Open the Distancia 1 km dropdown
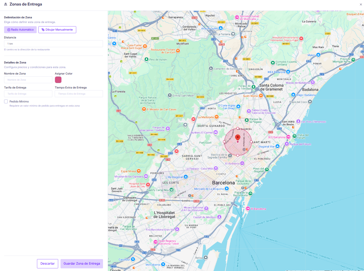Screen dimensions: 364x271 (x=54, y=44)
